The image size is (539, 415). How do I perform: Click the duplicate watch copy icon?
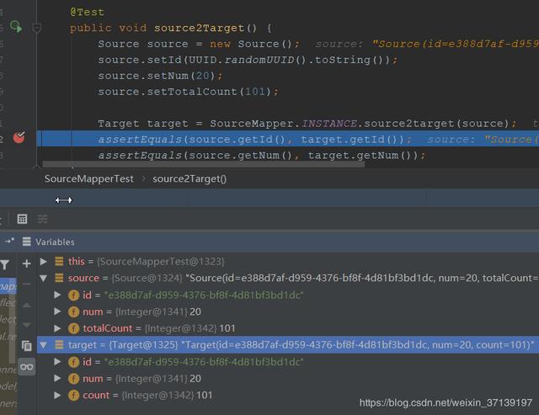(x=26, y=346)
